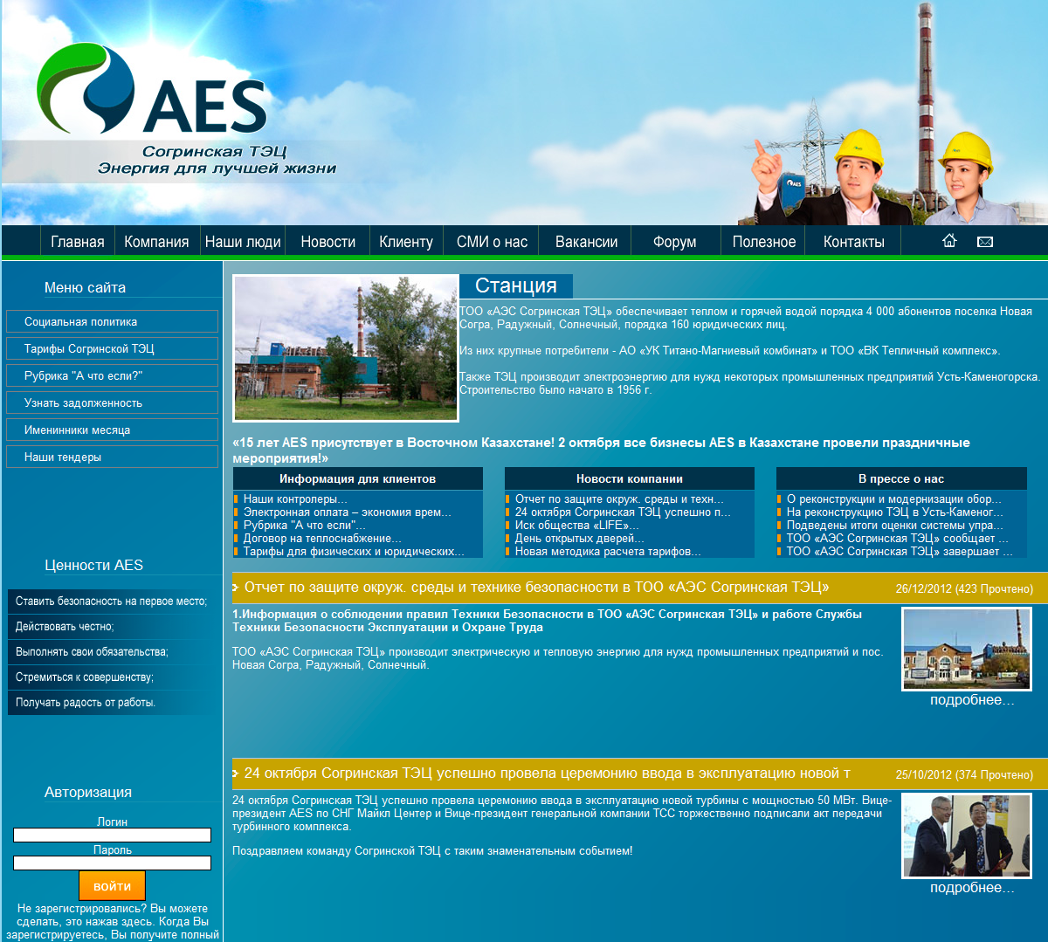Click the station photo thumbnail
The width and height of the screenshot is (1048, 942).
coord(346,348)
